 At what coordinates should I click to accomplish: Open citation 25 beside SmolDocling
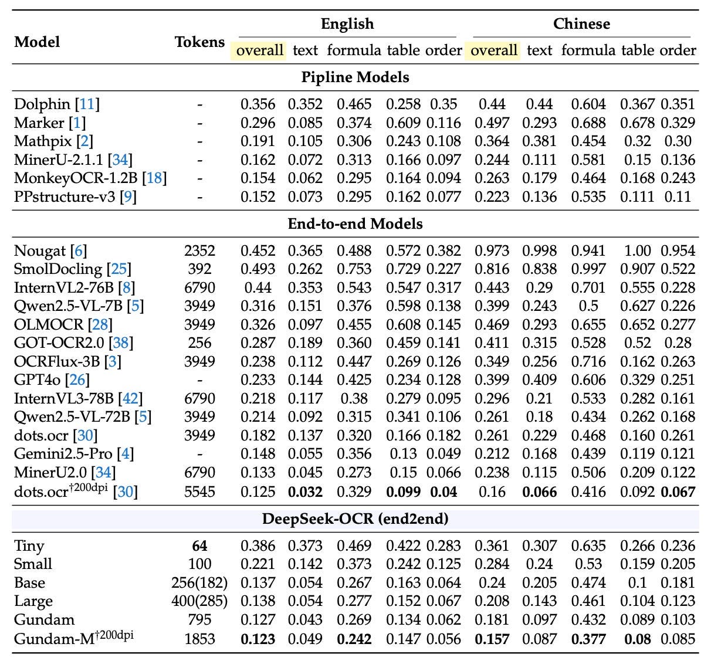pyautogui.click(x=119, y=270)
